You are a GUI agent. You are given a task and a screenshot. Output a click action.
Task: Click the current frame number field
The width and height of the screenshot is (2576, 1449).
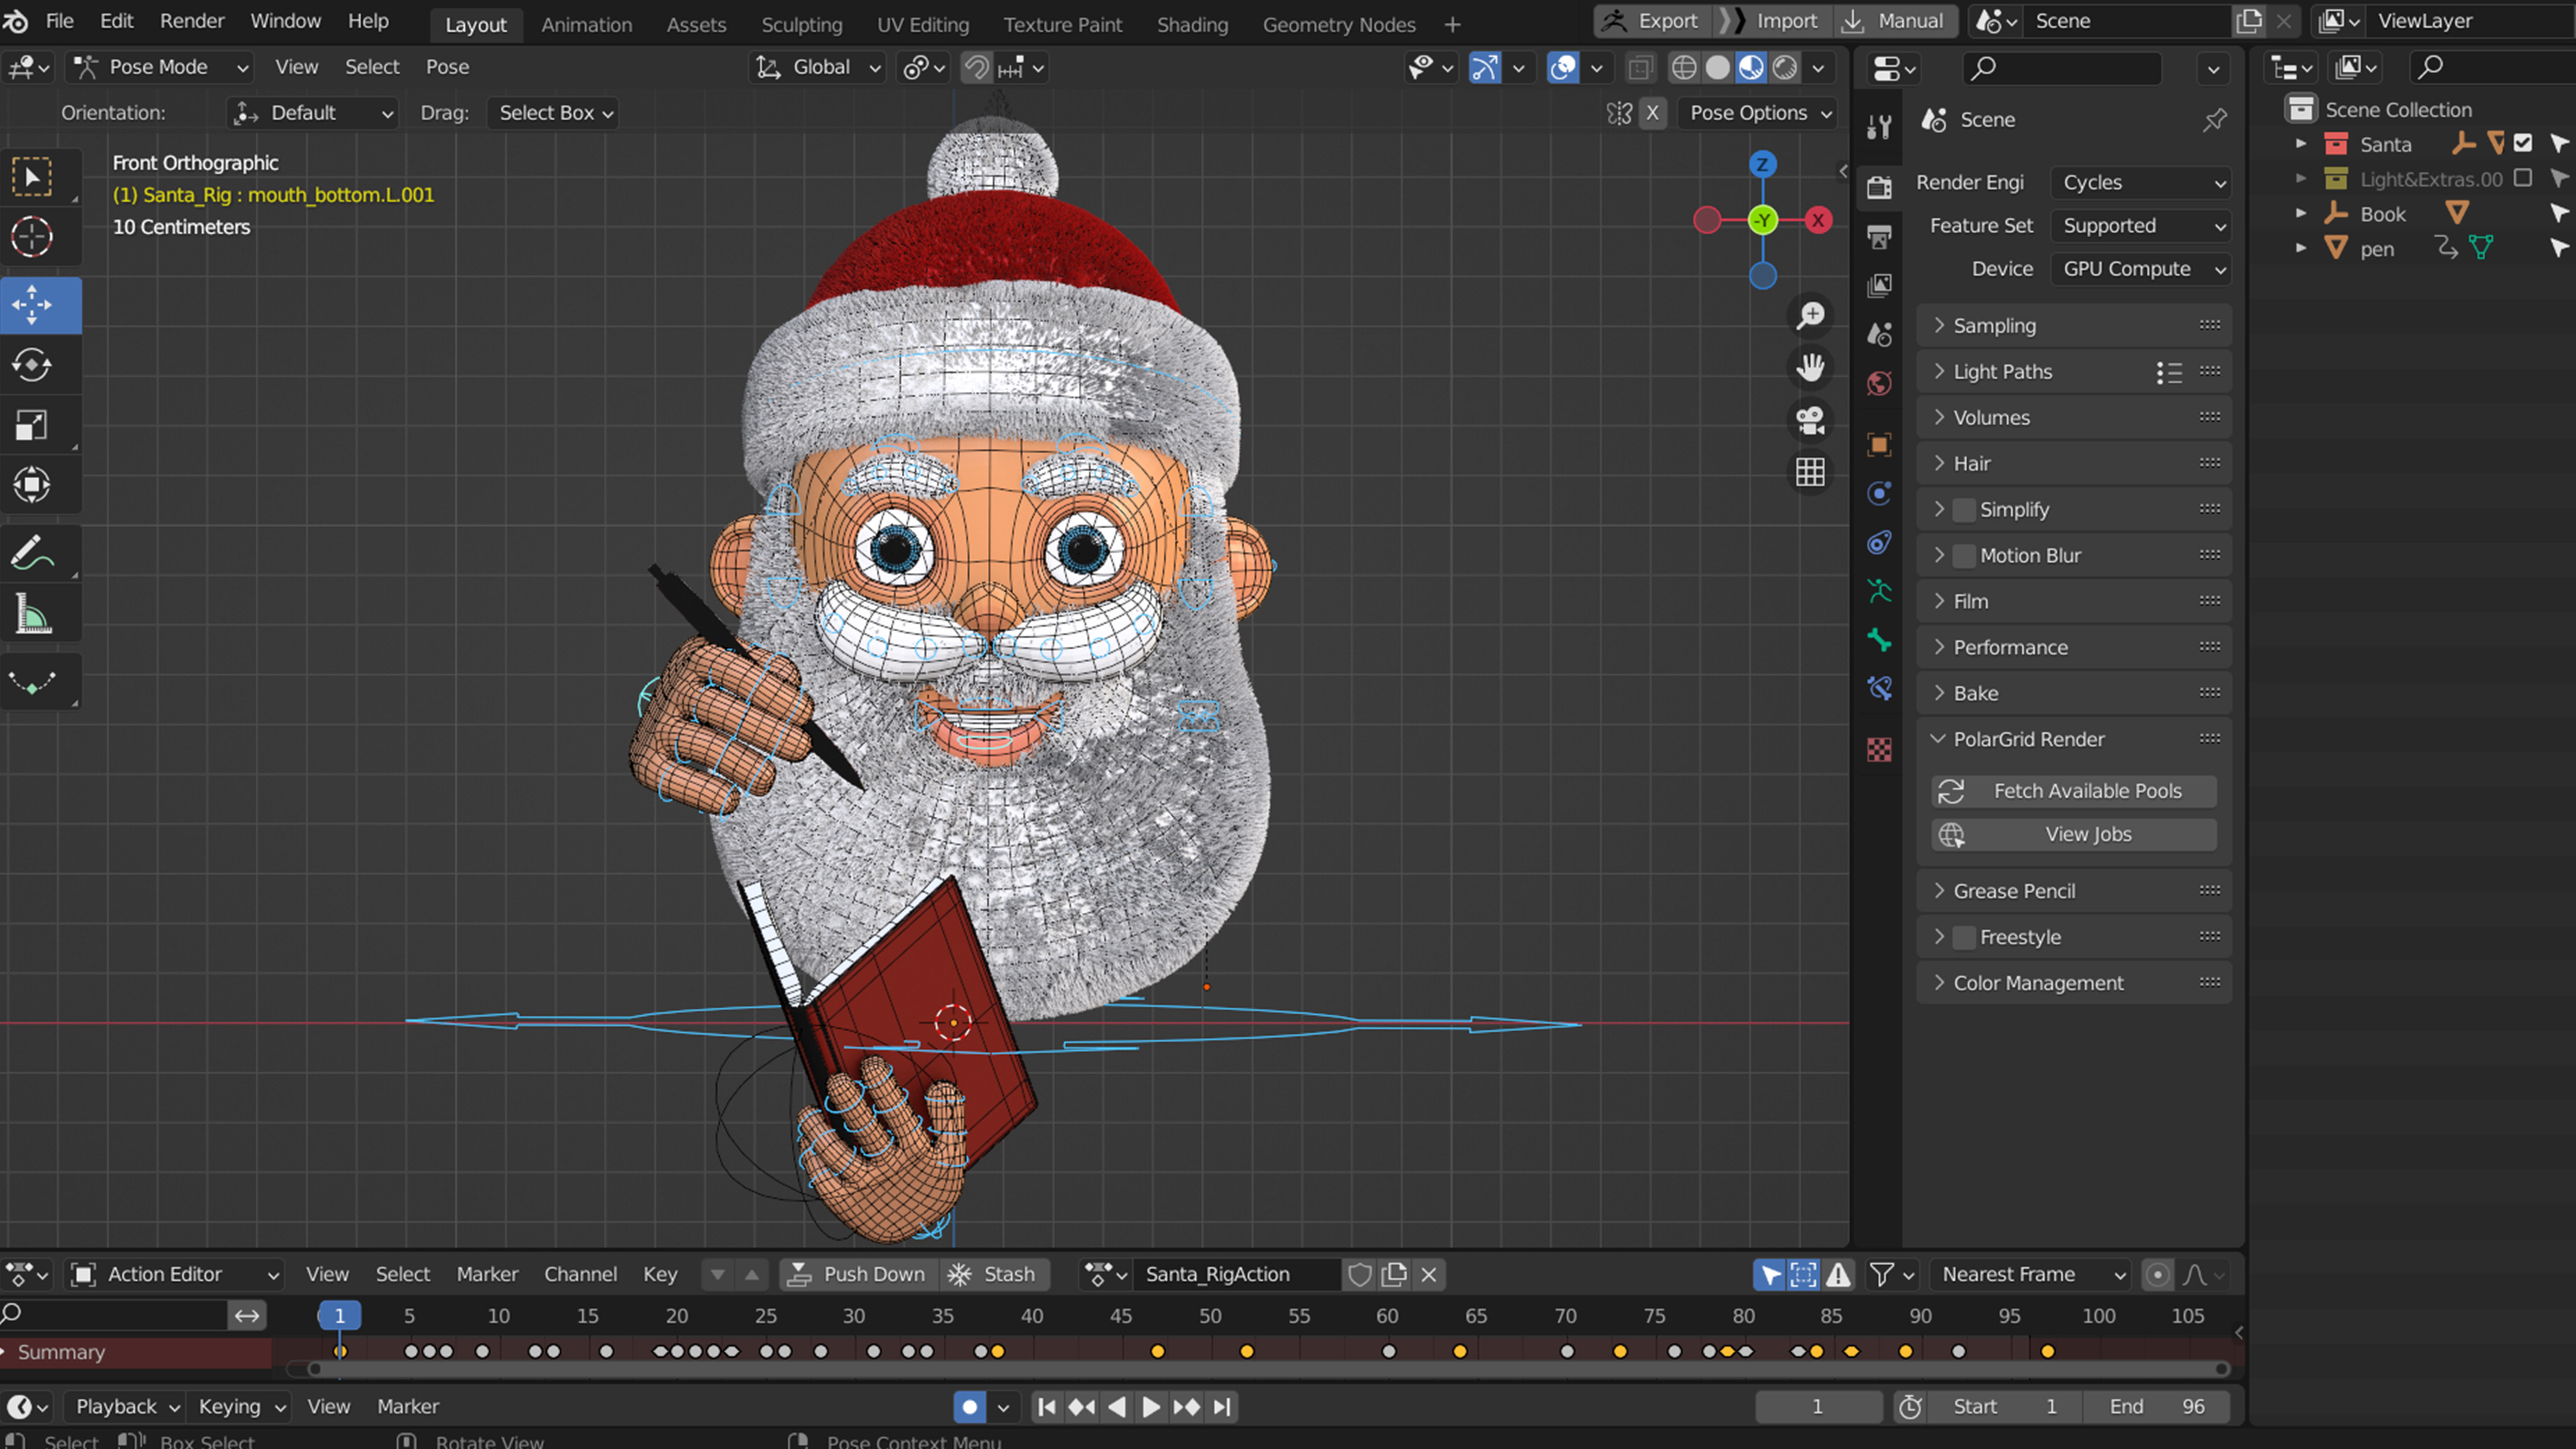tap(1818, 1408)
